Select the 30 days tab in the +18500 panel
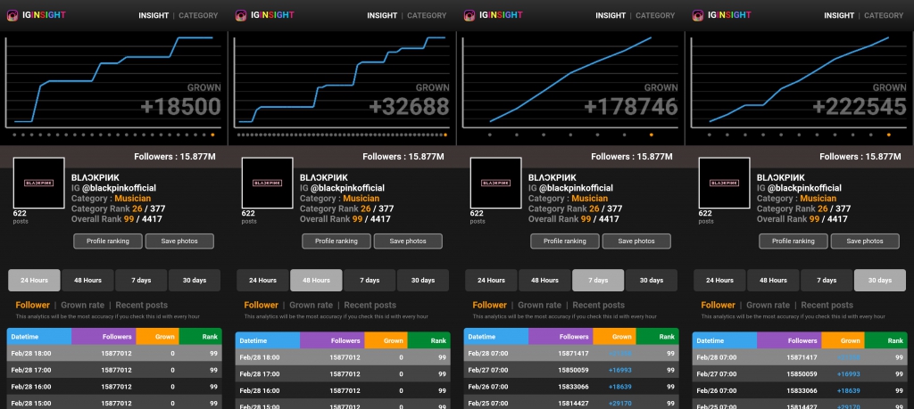 click(x=195, y=281)
